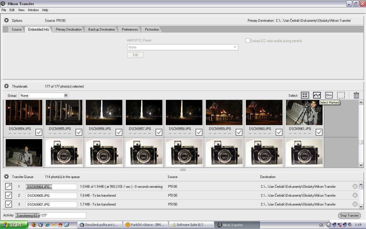366x229 pixels.
Task: Remove DSCN9907.JPG from the transfer queue
Action: pyautogui.click(x=355, y=204)
